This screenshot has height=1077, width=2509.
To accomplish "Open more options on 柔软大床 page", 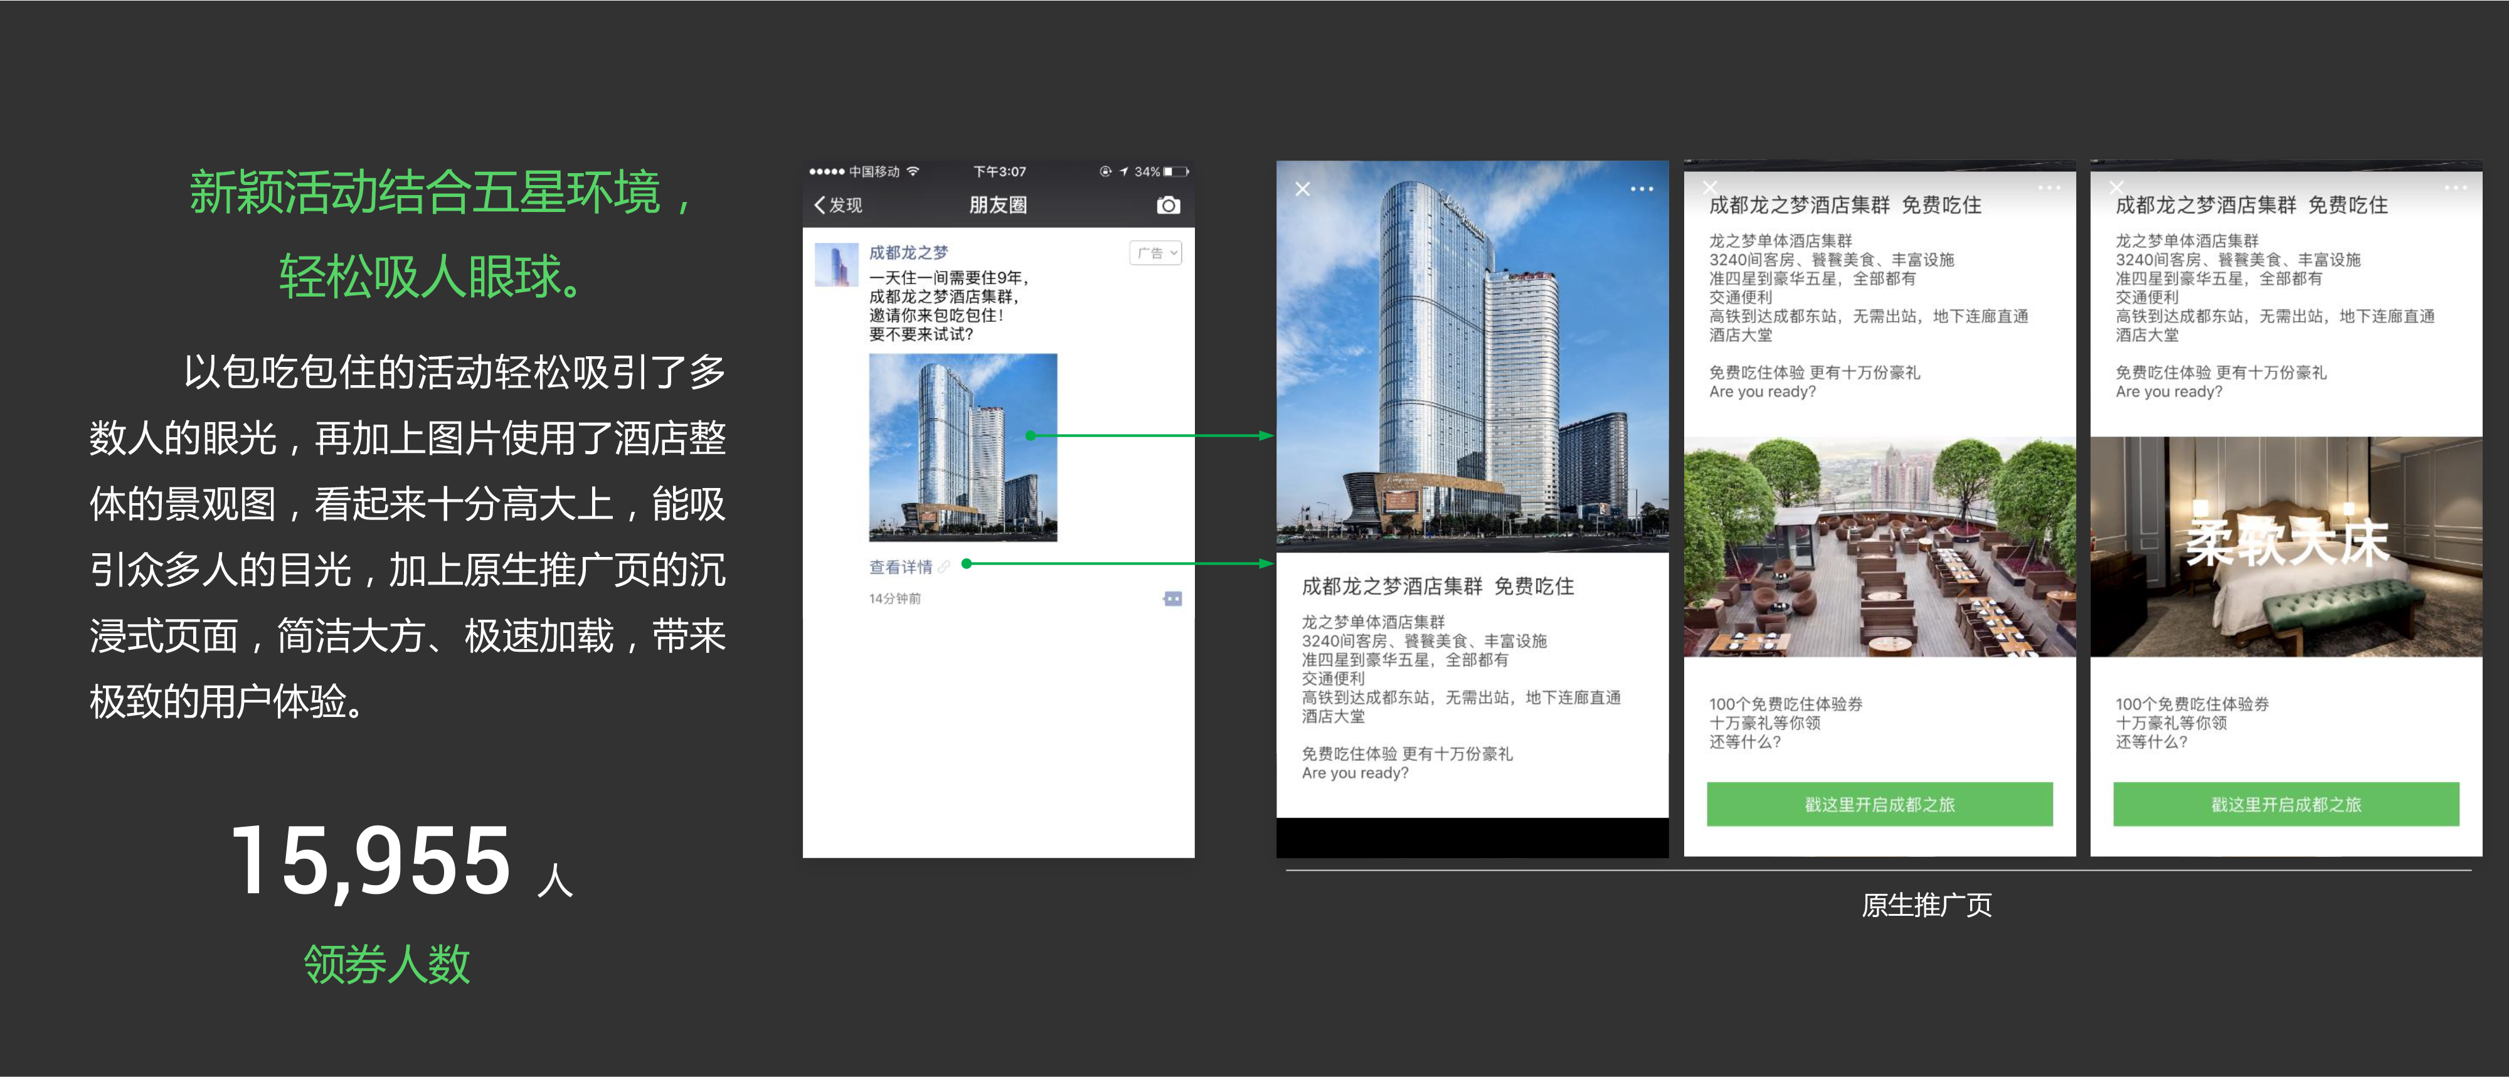I will coord(2454,187).
